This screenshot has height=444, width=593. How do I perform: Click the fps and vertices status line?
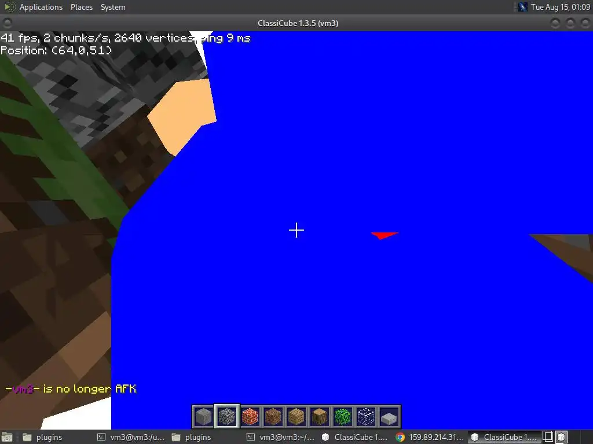click(125, 38)
